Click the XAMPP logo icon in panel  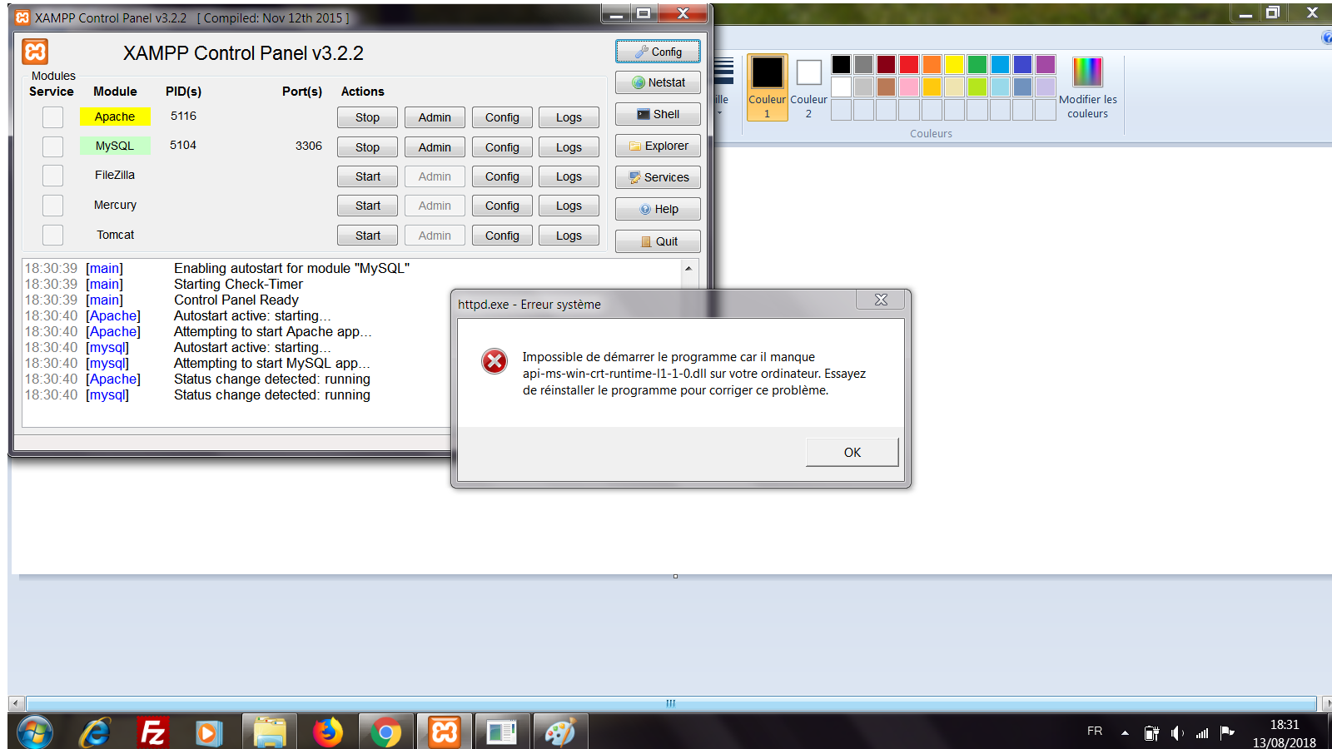click(35, 52)
